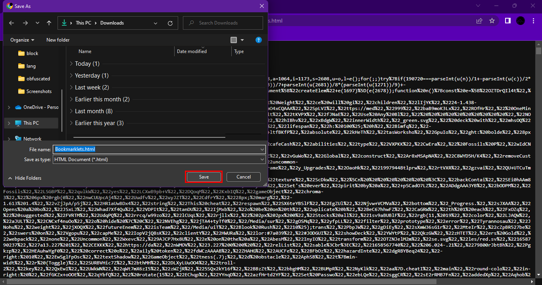Screen dimensions: 542x285
Task: Select 'Downloads' in the address path
Action: [112, 23]
